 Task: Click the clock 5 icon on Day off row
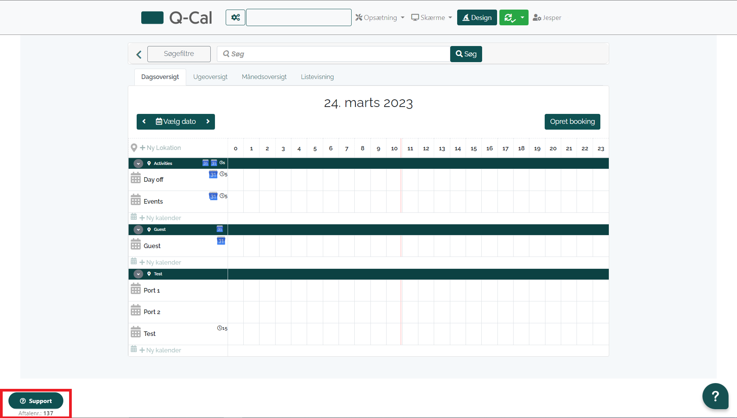pyautogui.click(x=223, y=174)
